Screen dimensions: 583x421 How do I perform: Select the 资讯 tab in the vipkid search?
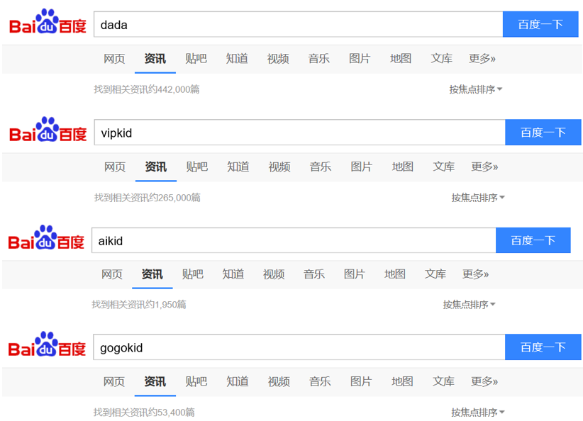tap(156, 167)
